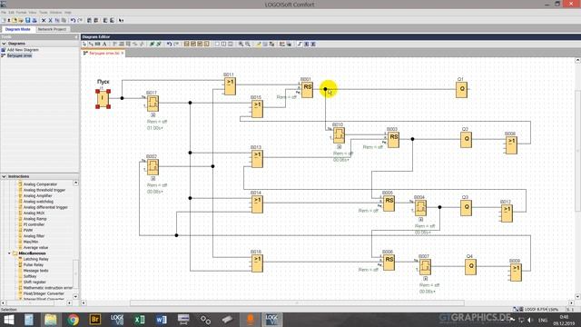Select output block Q1

point(461,90)
